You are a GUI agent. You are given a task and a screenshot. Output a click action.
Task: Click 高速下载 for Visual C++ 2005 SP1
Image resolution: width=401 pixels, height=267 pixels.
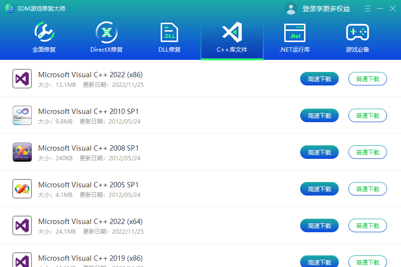[319, 189]
